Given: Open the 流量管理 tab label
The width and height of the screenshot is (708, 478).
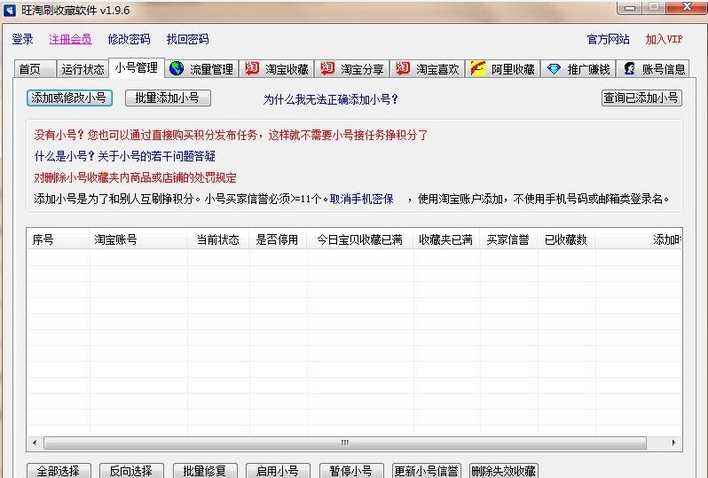Looking at the screenshot, I should (211, 69).
